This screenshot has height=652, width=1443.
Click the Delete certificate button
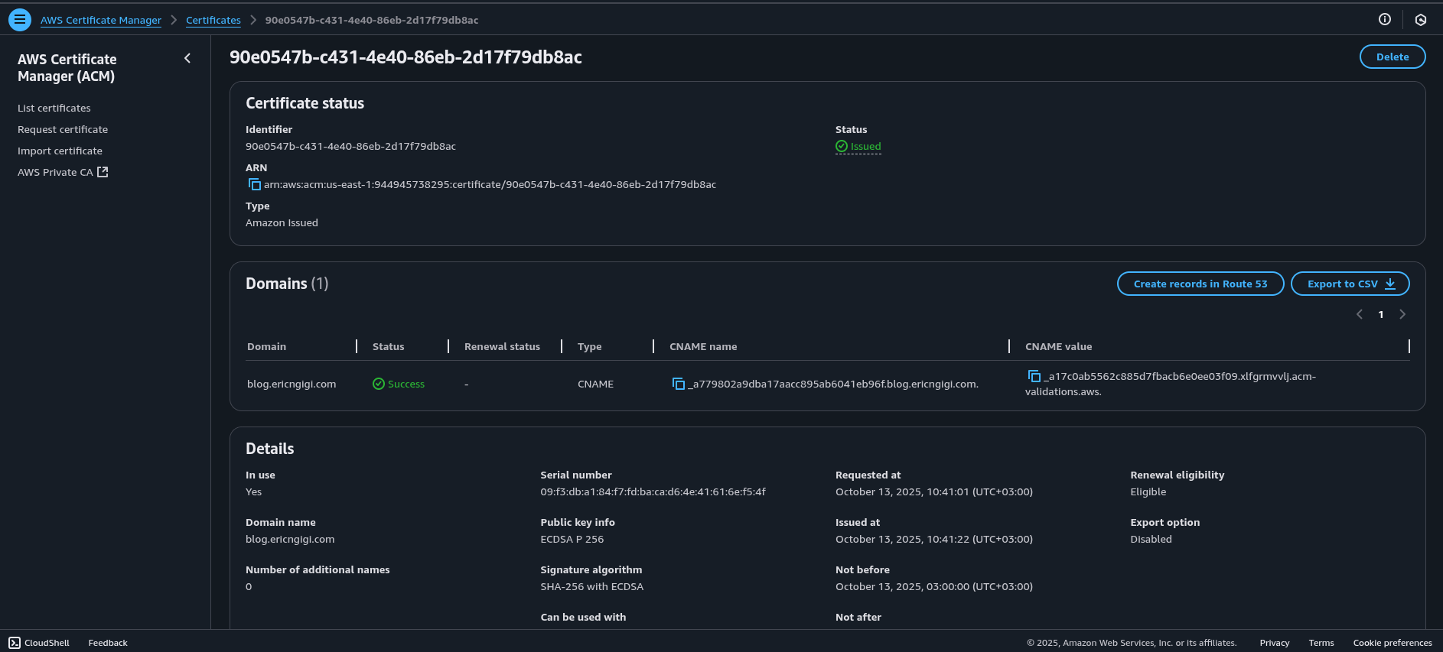1392,57
